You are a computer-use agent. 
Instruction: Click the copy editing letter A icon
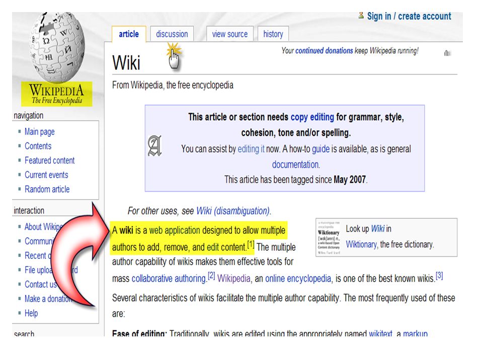(154, 146)
